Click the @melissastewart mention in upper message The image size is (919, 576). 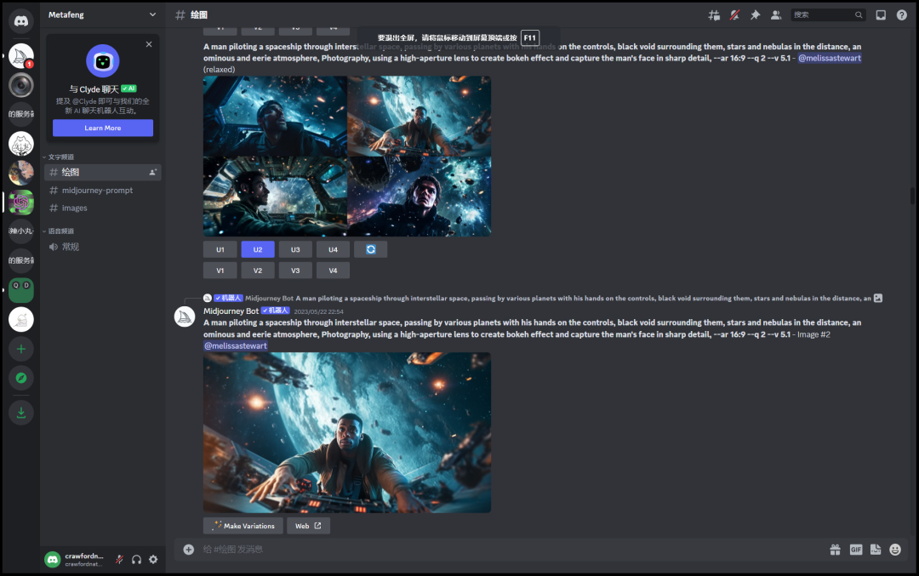click(830, 58)
